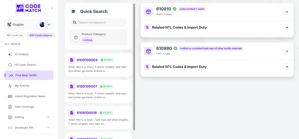Click the clothing product category tag
This screenshot has height=139, width=299.
tap(88, 40)
